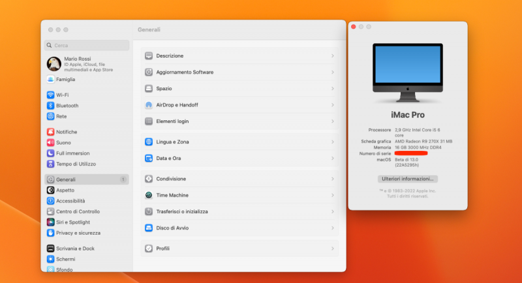Click AirDrop e Handoff icon
This screenshot has width=522, height=283.
(149, 105)
